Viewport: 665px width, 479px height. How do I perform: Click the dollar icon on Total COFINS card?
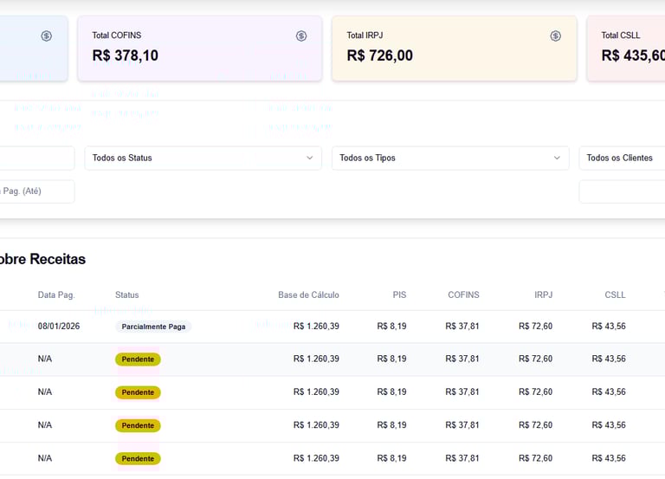coord(301,36)
